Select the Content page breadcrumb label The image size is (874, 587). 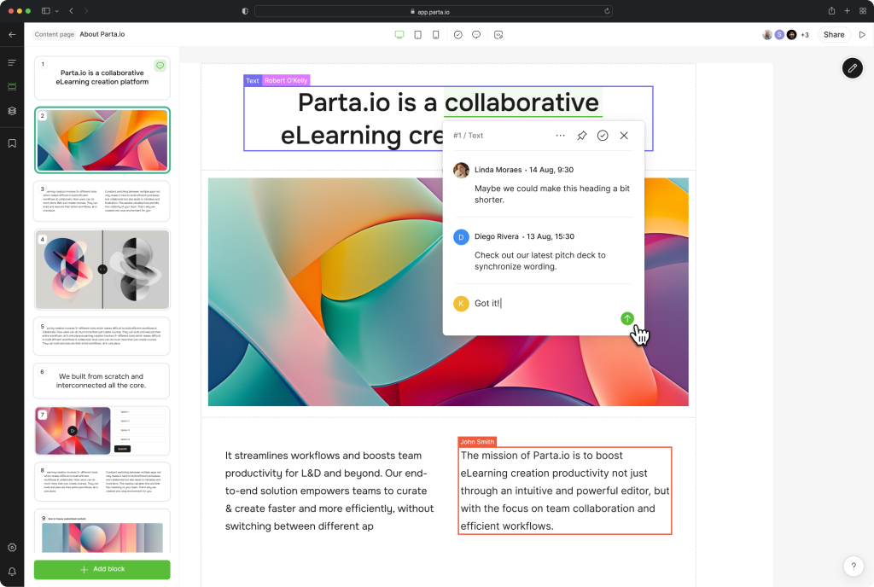(x=54, y=34)
